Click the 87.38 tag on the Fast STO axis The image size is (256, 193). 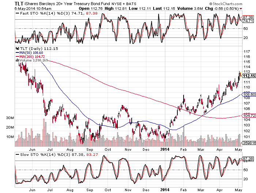(248, 17)
